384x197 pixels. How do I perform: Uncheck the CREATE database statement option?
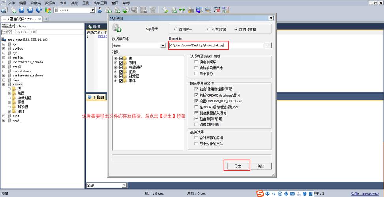click(x=196, y=95)
